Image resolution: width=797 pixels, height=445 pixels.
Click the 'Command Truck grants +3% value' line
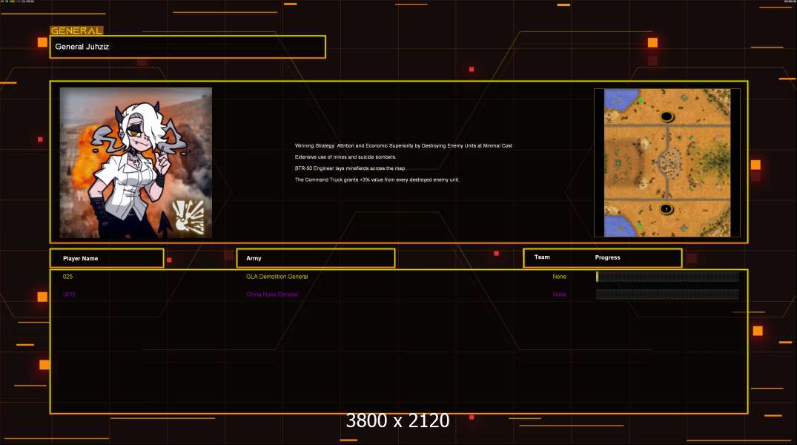point(377,179)
